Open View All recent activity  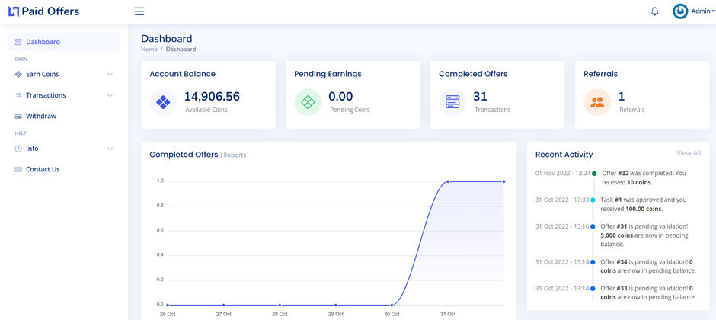[689, 153]
